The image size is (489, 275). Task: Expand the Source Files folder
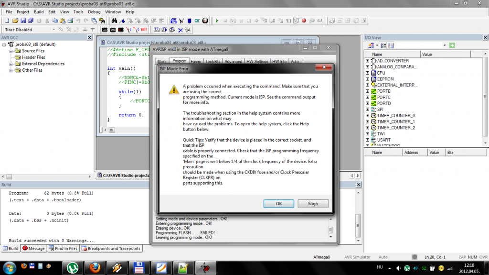[x=11, y=51]
